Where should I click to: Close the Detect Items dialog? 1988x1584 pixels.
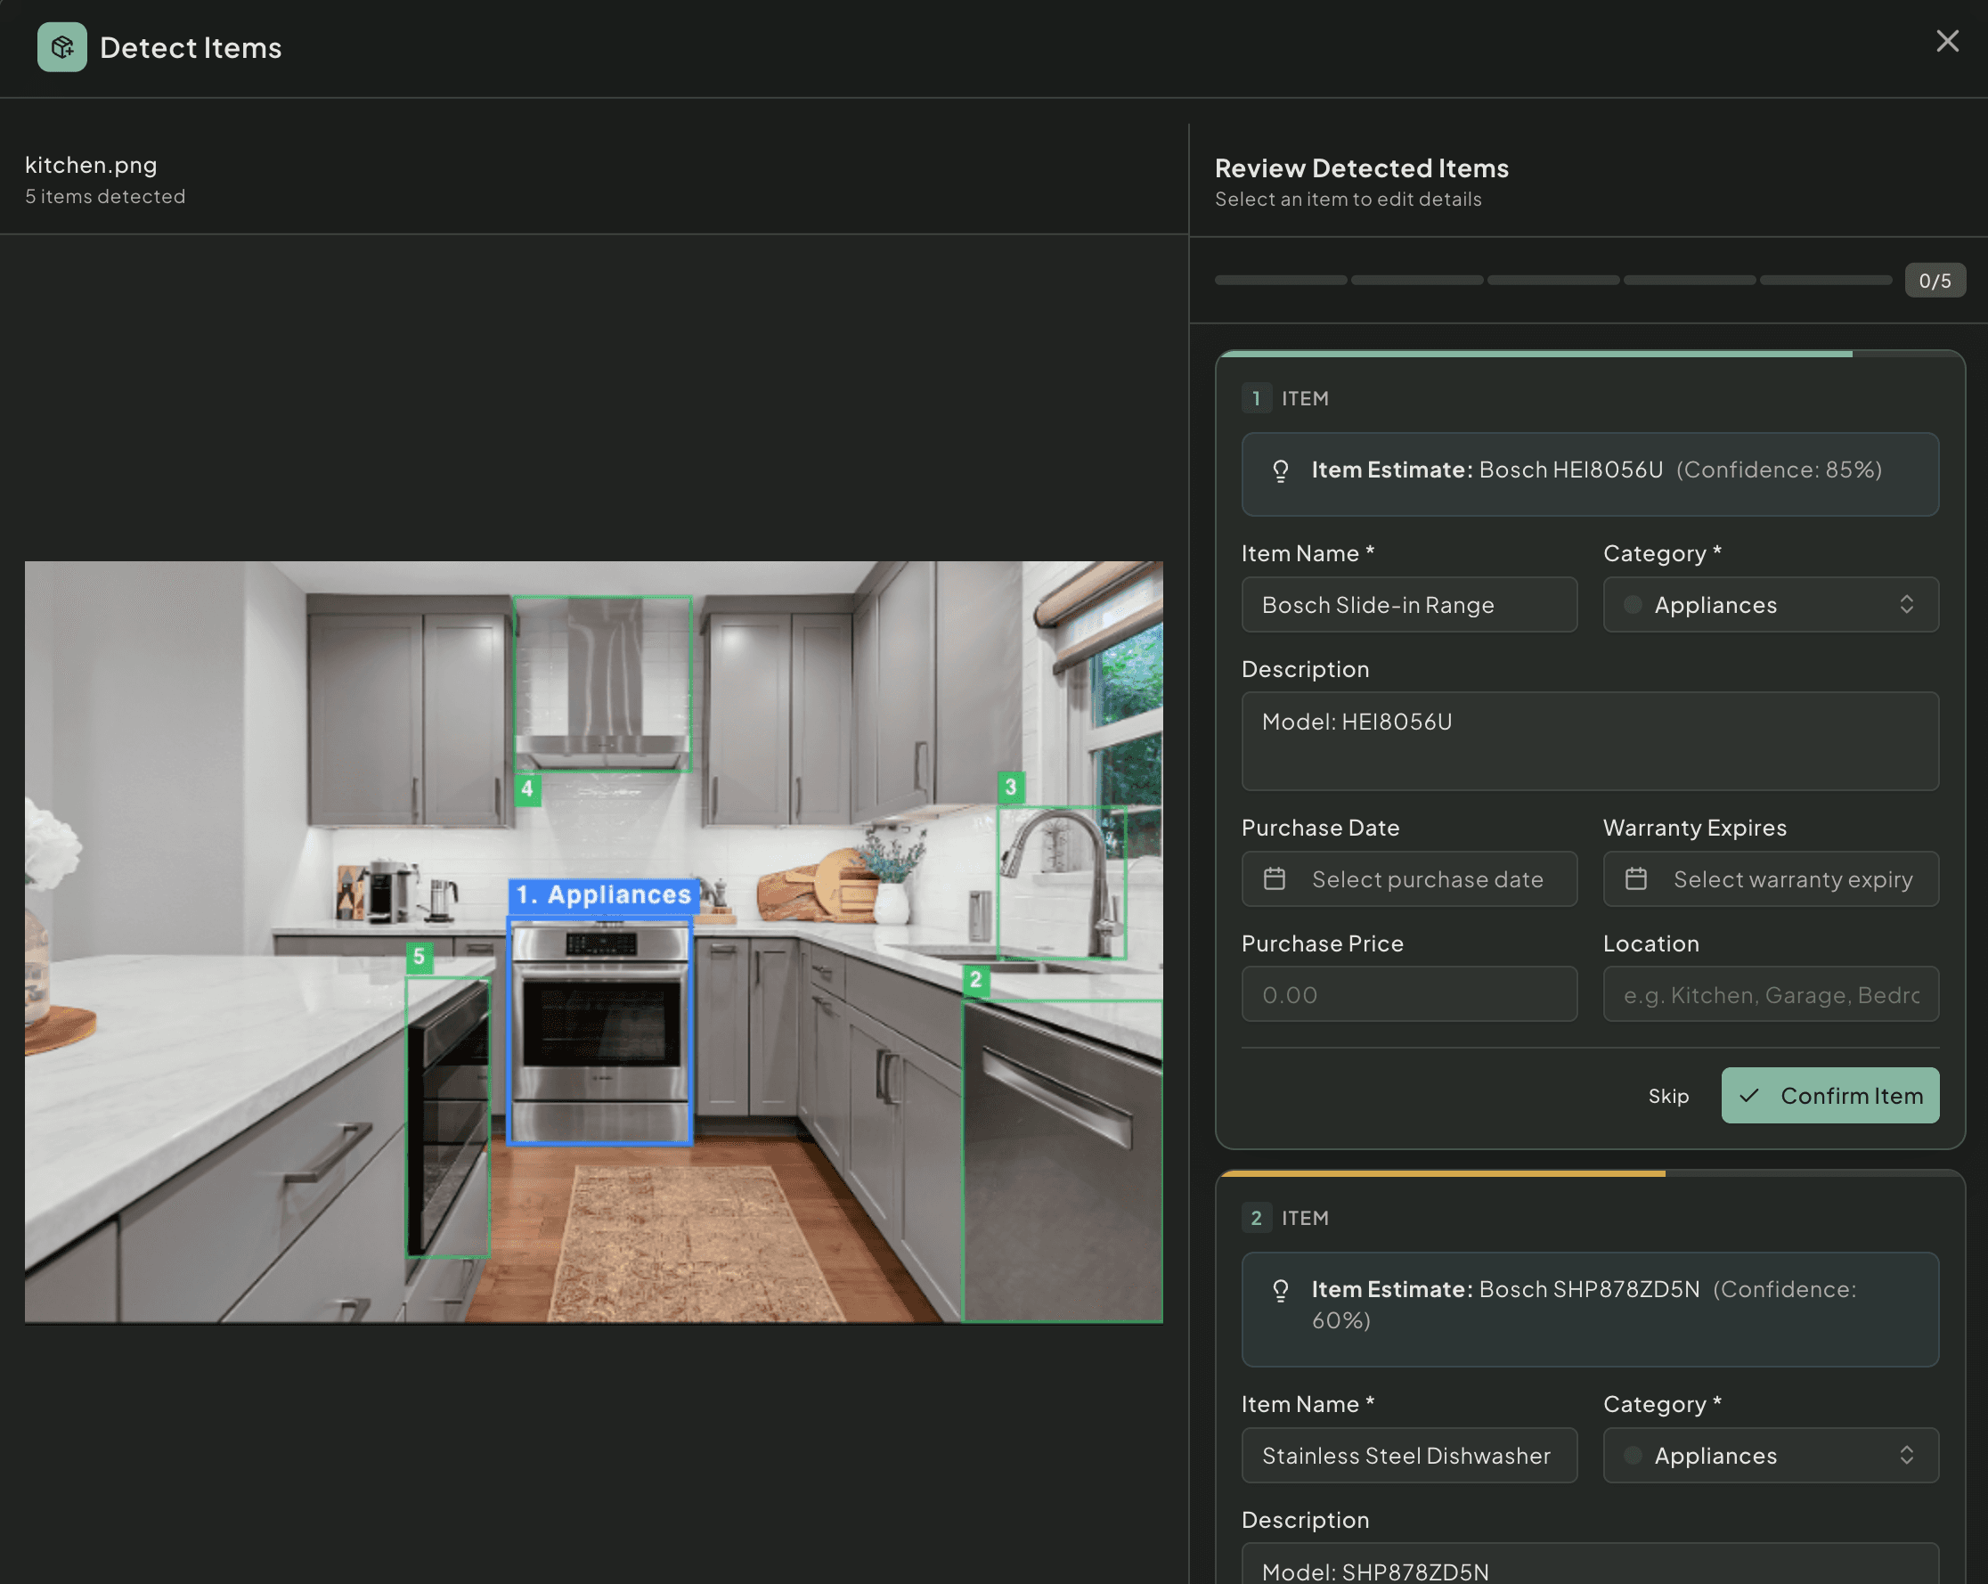(1946, 42)
